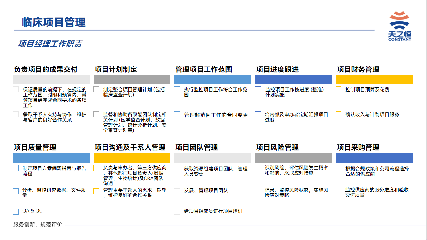Screen dimensions: 427x240
Task: Check box beside 发展、管理项目团队
Action: click(x=177, y=191)
